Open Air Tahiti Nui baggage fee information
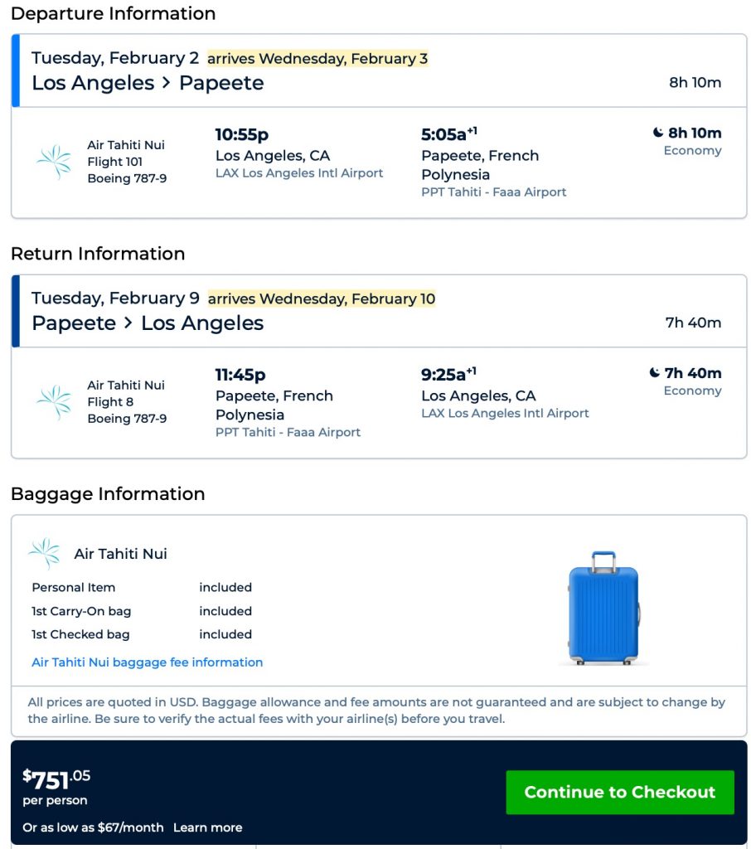Image resolution: width=751 pixels, height=849 pixels. 147,662
